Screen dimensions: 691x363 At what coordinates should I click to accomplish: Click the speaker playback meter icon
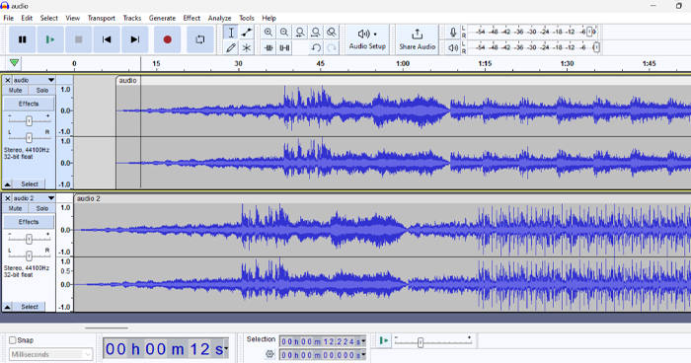pos(453,47)
